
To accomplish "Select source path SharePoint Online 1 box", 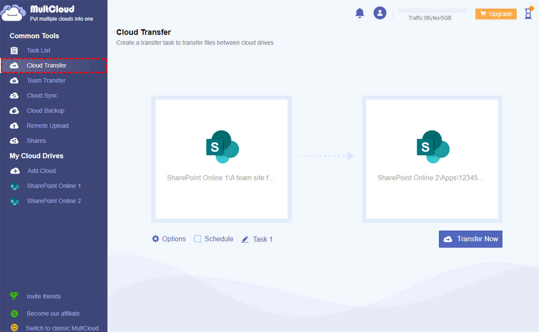I will [221, 159].
